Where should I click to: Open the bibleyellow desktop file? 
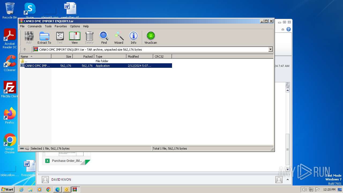[x=10, y=172]
